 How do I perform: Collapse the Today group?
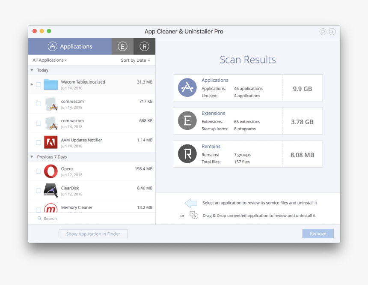pos(32,70)
